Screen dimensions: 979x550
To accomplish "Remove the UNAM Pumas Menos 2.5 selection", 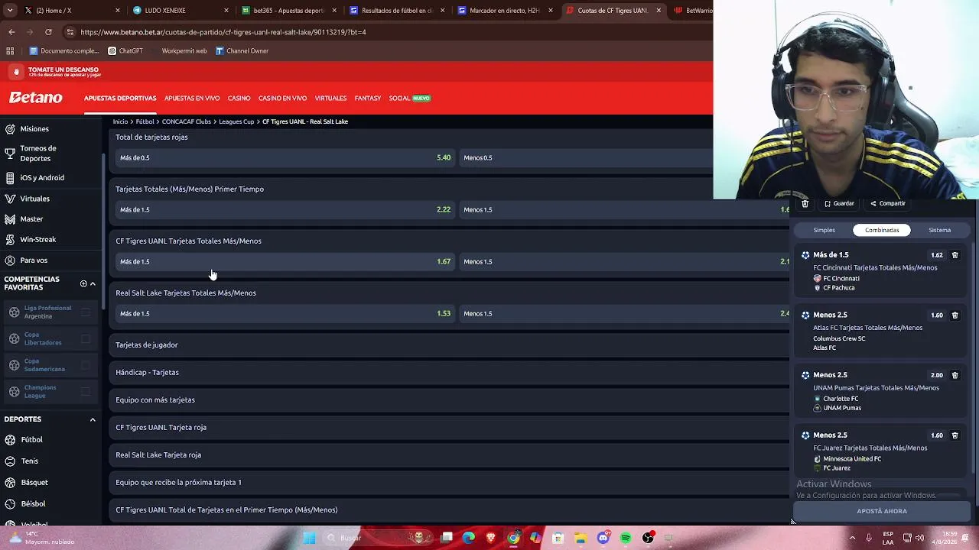I will pyautogui.click(x=955, y=375).
